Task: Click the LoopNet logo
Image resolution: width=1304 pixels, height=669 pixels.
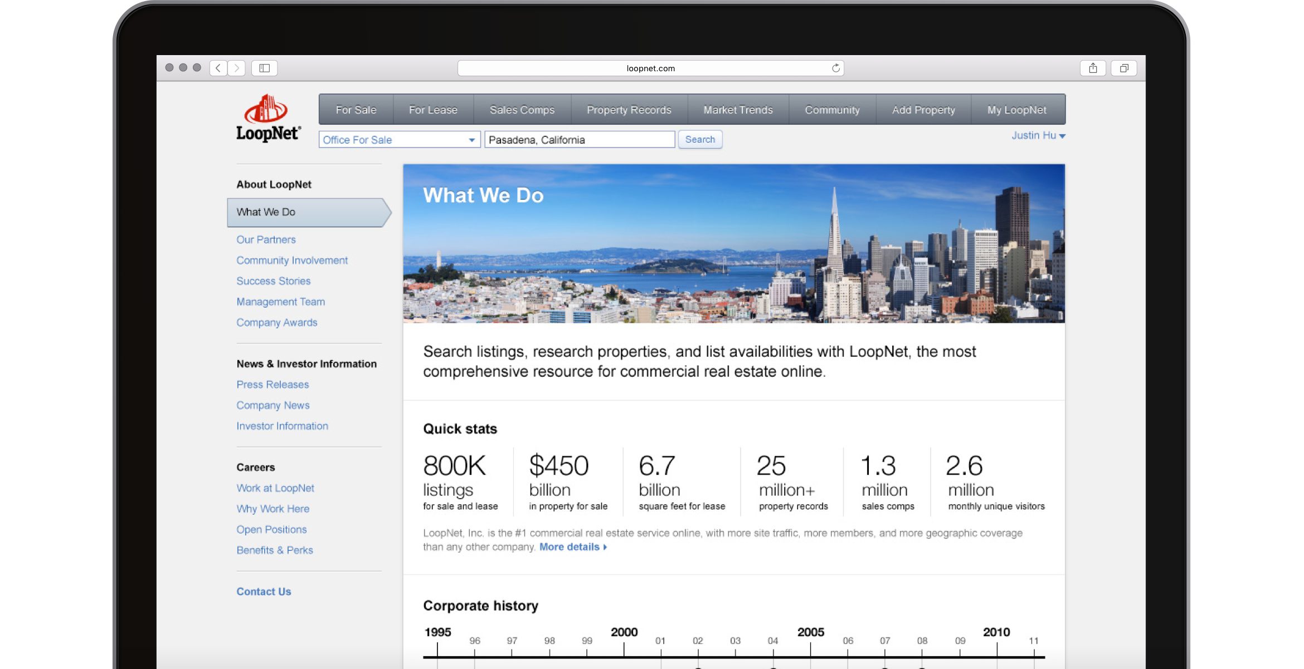Action: click(268, 118)
